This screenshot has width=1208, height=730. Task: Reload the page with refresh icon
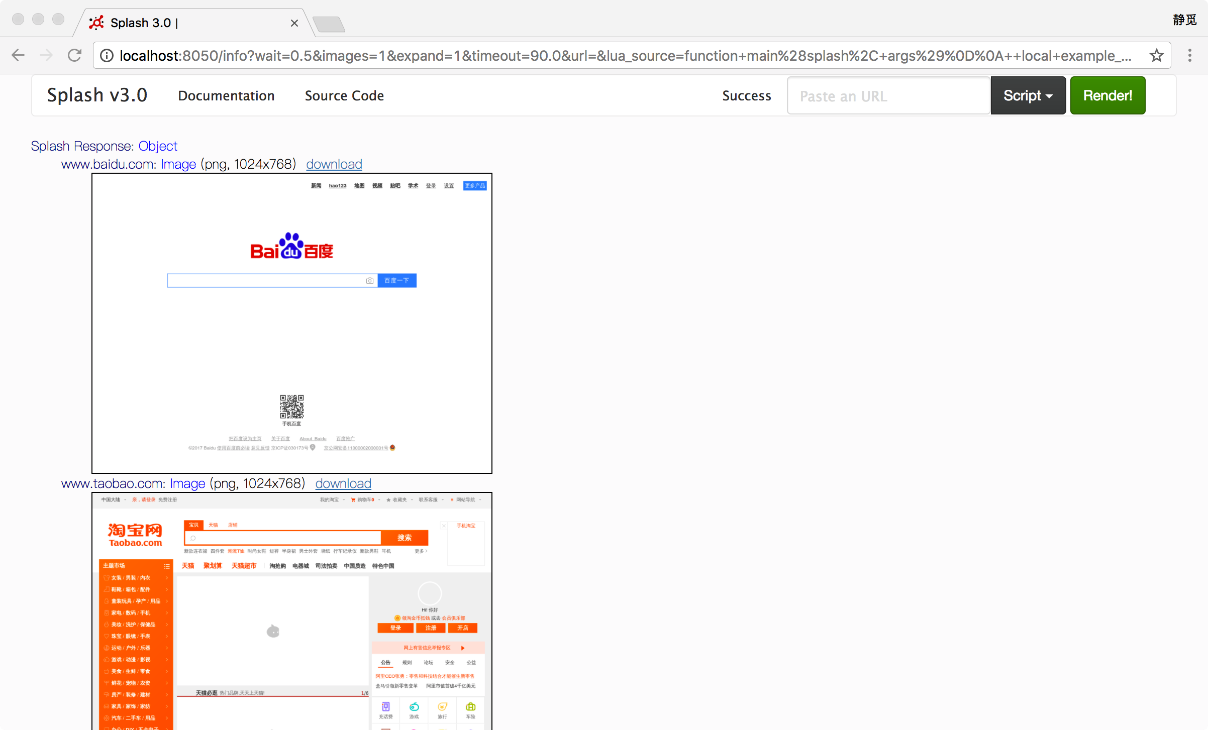coord(75,55)
